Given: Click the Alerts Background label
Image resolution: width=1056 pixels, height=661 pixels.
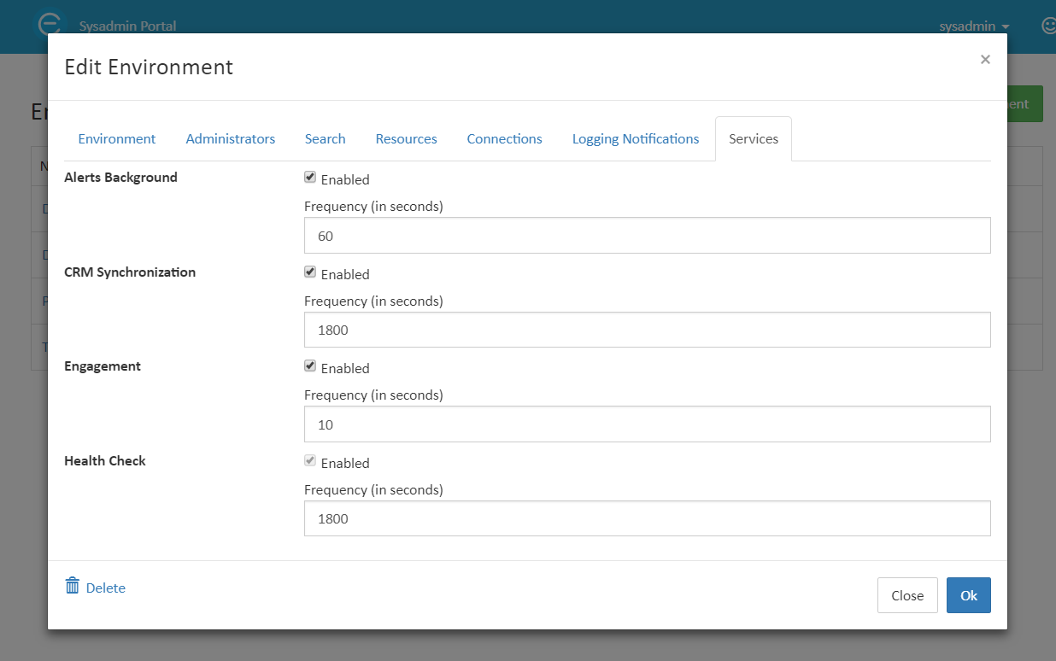Looking at the screenshot, I should (121, 178).
